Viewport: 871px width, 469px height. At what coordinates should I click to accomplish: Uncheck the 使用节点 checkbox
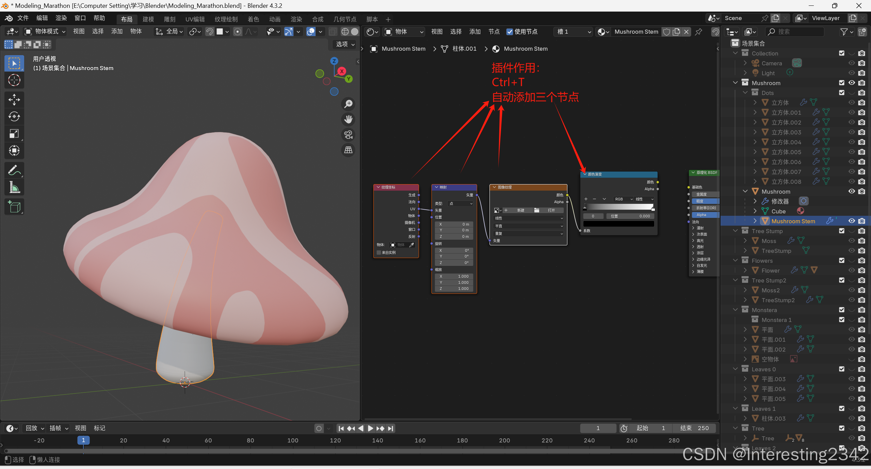point(510,32)
